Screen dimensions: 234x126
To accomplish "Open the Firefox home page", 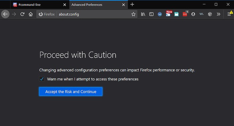I will tap(31, 14).
